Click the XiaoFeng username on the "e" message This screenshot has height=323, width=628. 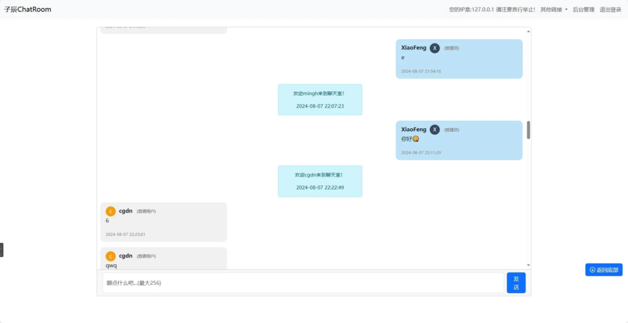[x=413, y=48]
